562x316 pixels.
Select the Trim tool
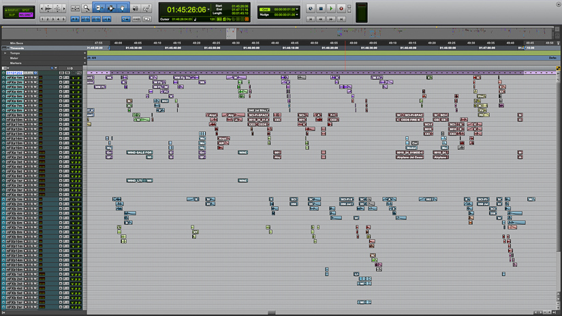[x=99, y=8]
